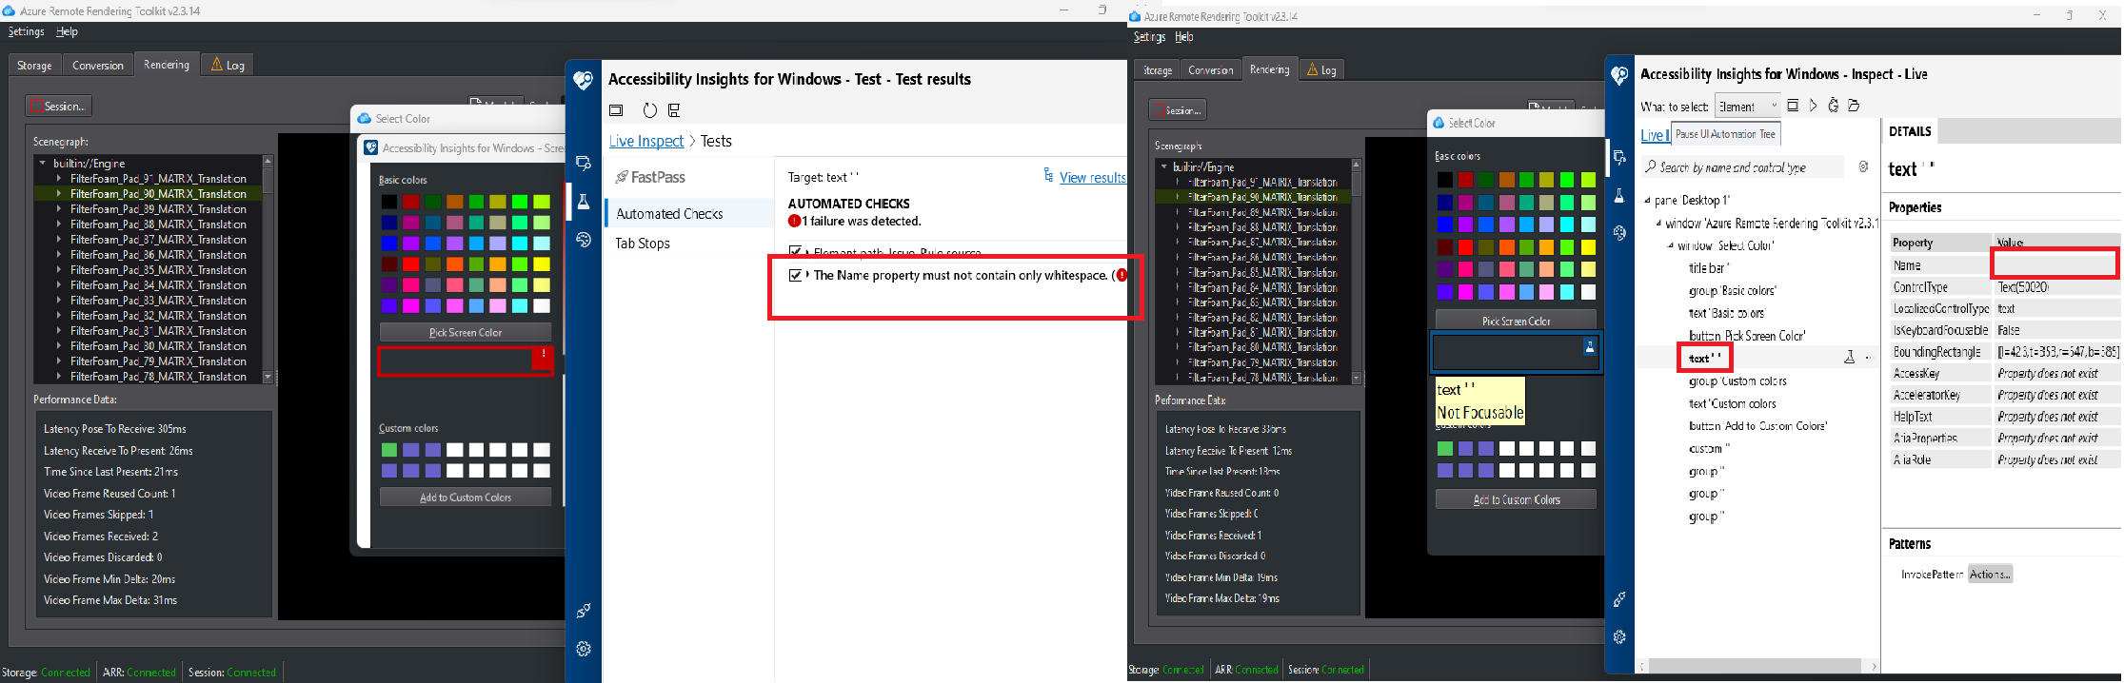Click 'Search by name and control type' field
This screenshot has height=683, width=2124.
click(x=1742, y=167)
